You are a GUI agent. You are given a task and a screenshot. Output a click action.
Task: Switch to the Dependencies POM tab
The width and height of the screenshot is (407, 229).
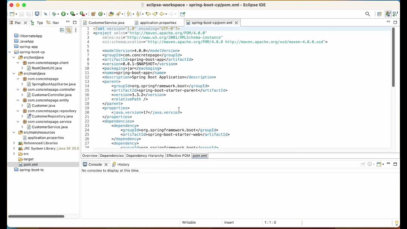point(112,156)
